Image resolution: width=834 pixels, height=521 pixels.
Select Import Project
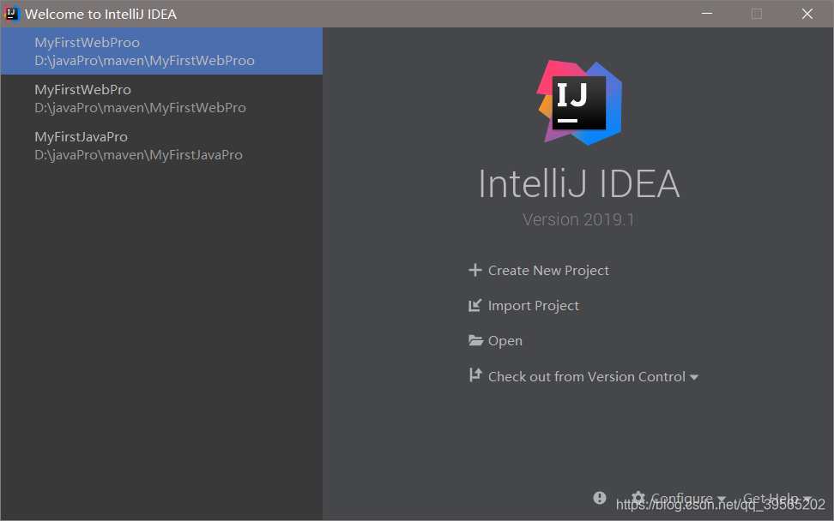(534, 306)
